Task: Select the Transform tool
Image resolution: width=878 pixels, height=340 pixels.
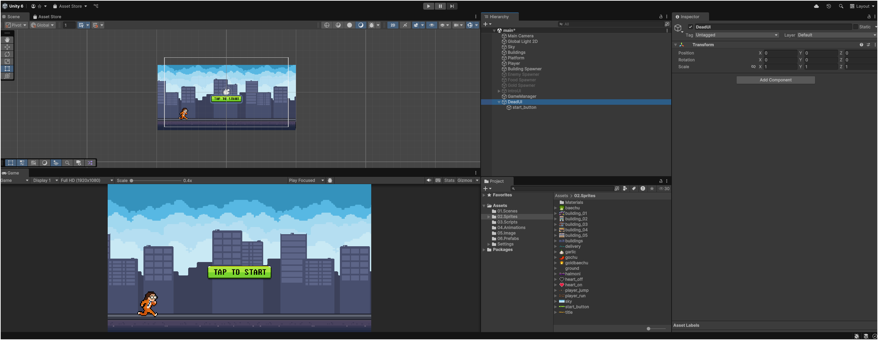Action: tap(7, 76)
